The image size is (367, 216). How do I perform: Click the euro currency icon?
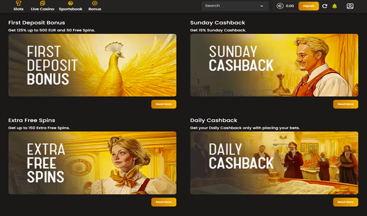pyautogui.click(x=280, y=6)
